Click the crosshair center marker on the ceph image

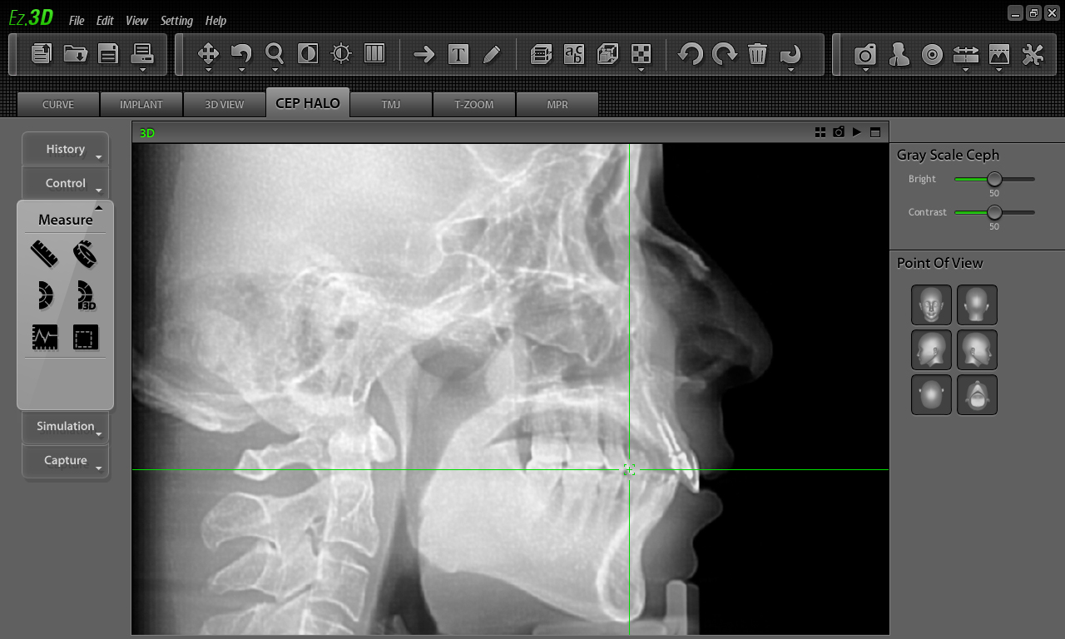click(629, 469)
